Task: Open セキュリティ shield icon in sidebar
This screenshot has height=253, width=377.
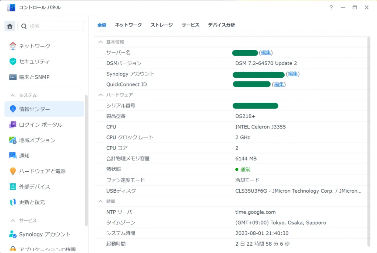Action: click(13, 62)
